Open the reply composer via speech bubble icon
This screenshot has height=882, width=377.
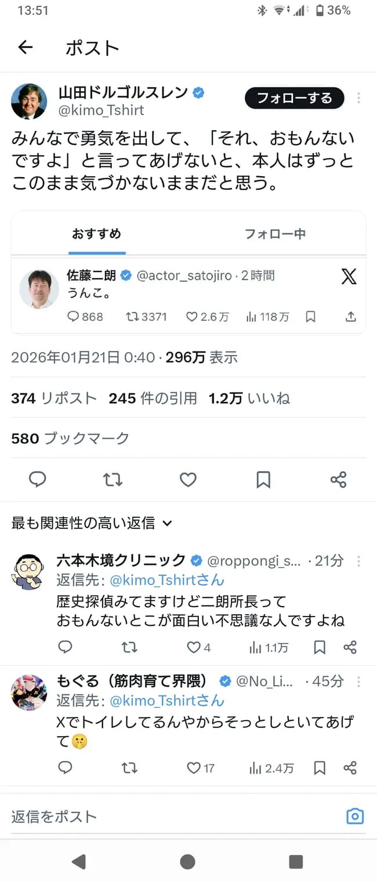[x=37, y=479]
